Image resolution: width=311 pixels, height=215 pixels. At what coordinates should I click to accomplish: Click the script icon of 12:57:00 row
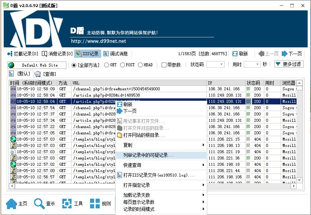point(13,171)
